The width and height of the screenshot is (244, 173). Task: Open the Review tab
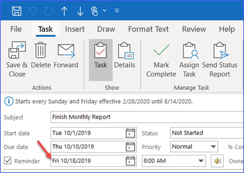[x=194, y=29]
